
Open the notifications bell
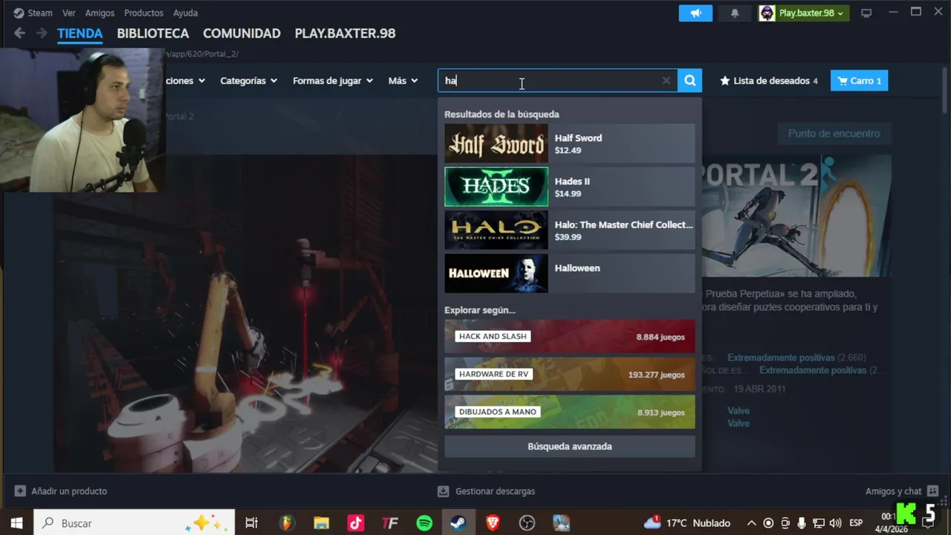pos(735,13)
